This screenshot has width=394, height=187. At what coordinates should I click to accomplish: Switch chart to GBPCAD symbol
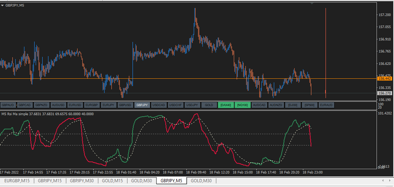coord(25,105)
